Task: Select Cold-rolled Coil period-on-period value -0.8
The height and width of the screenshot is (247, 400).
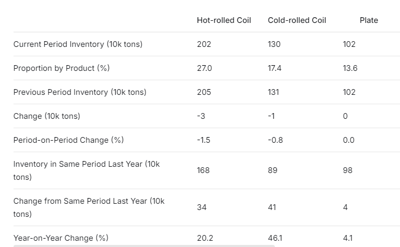Action: tap(275, 140)
